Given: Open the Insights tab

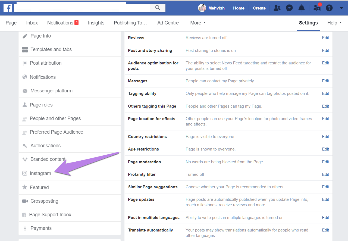Looking at the screenshot, I should click(96, 23).
